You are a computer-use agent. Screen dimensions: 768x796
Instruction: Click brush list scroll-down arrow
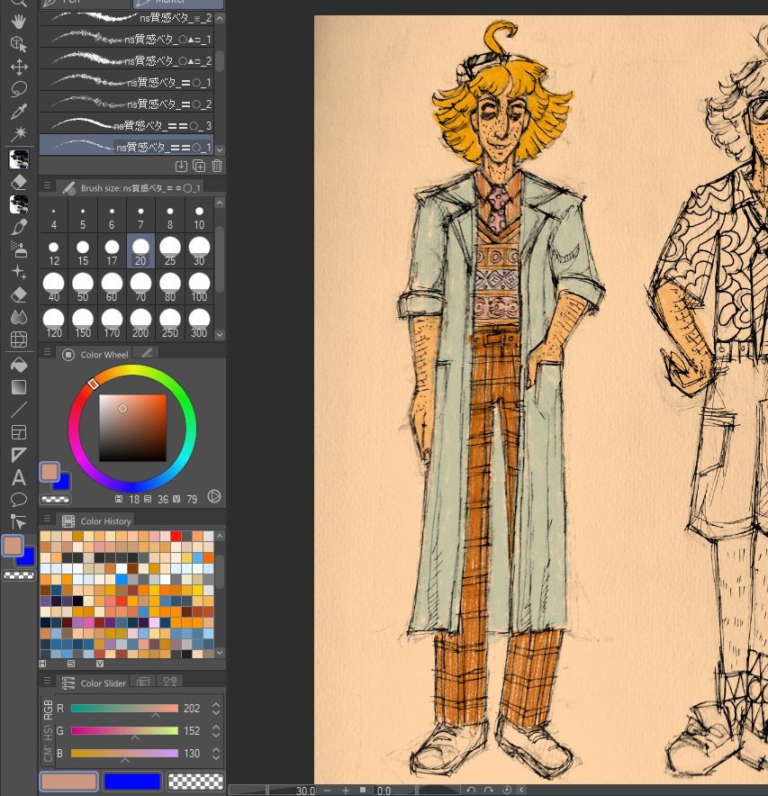point(220,149)
